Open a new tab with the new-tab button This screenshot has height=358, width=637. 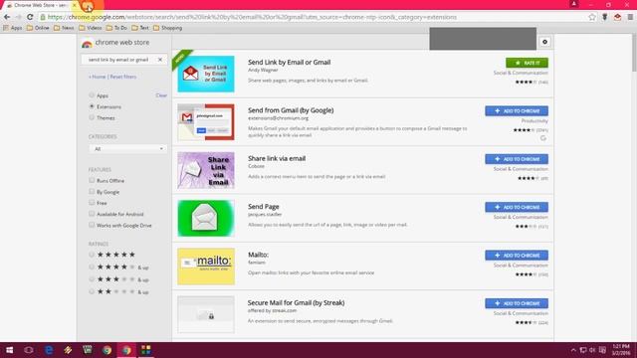click(88, 6)
